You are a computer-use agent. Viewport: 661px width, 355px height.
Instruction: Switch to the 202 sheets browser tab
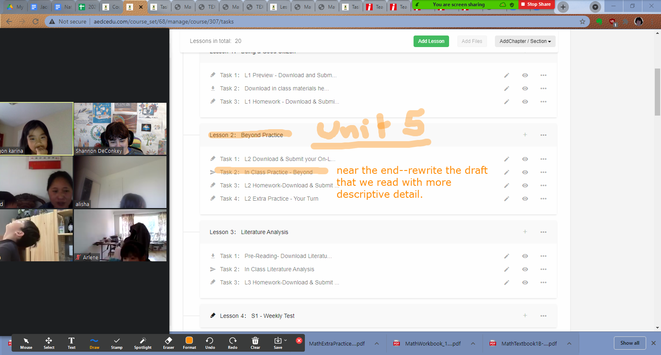87,7
